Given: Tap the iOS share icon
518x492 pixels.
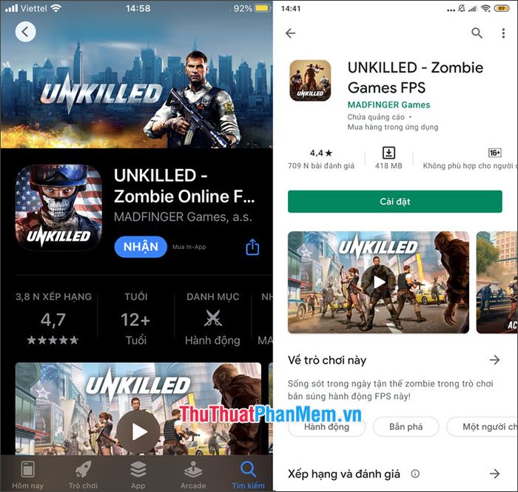Looking at the screenshot, I should [x=252, y=247].
